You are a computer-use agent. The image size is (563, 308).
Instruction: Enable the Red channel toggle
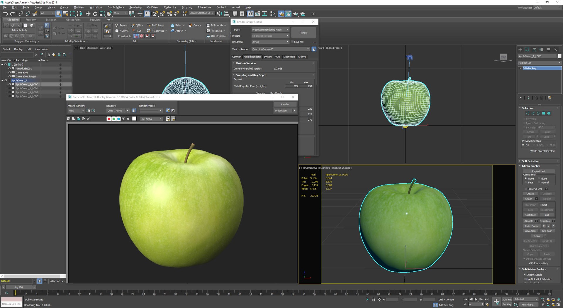coord(109,119)
